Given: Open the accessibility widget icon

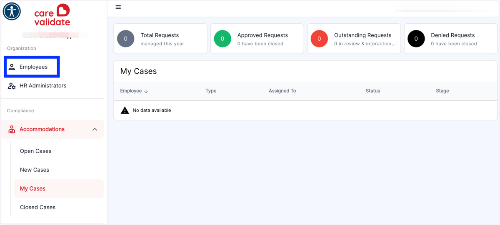Looking at the screenshot, I should (12, 11).
